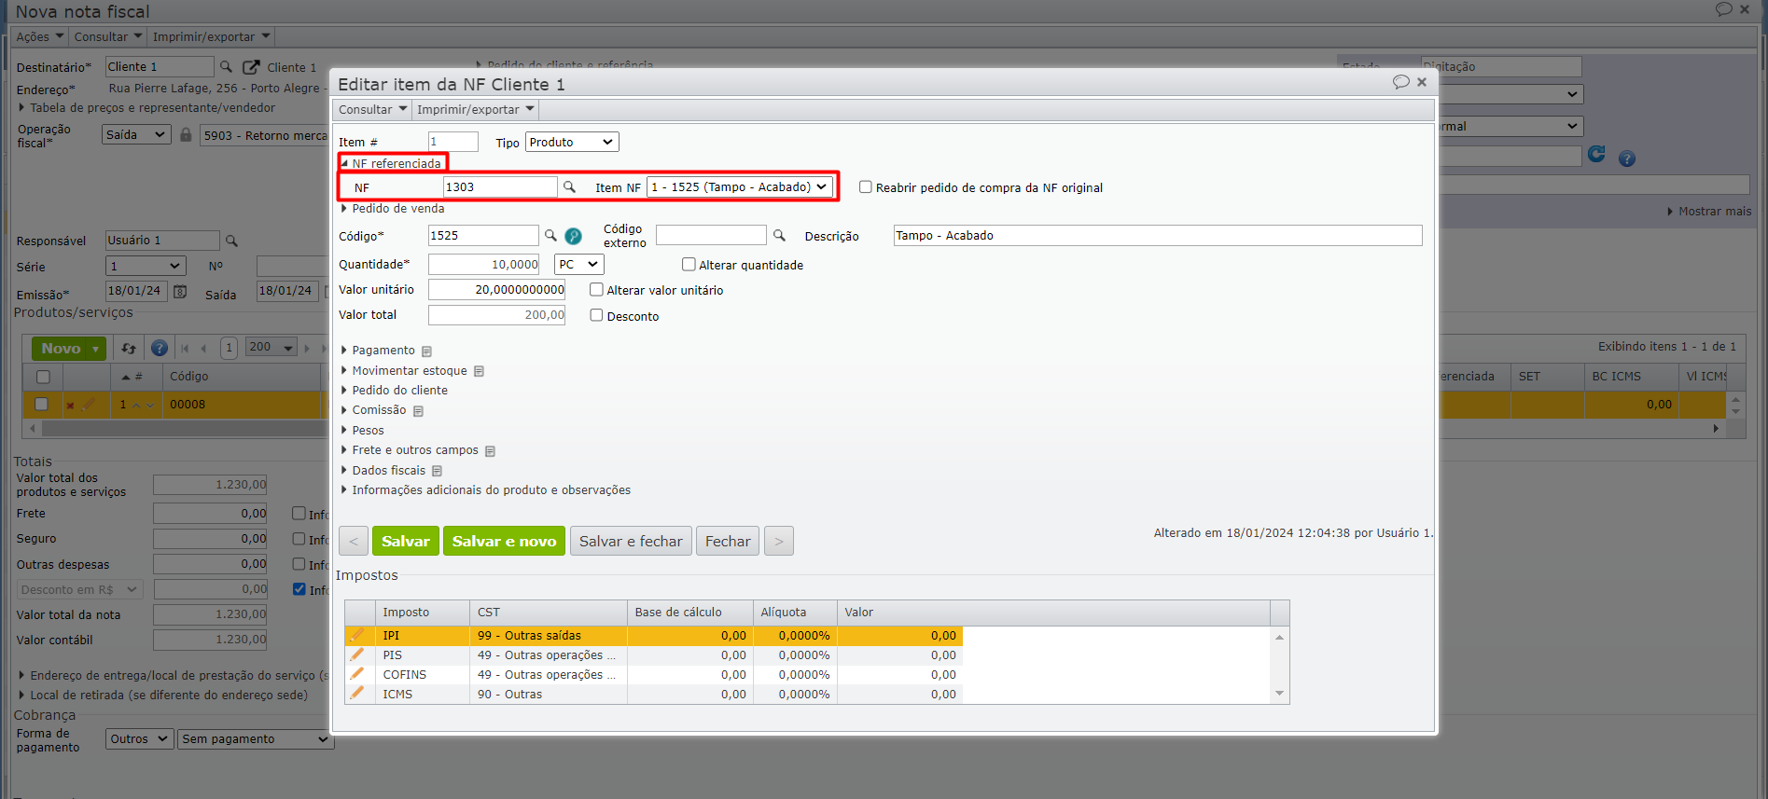Screen dimensions: 1768x799
Task: Click the magnifier beside Código externo field
Action: pyautogui.click(x=779, y=236)
